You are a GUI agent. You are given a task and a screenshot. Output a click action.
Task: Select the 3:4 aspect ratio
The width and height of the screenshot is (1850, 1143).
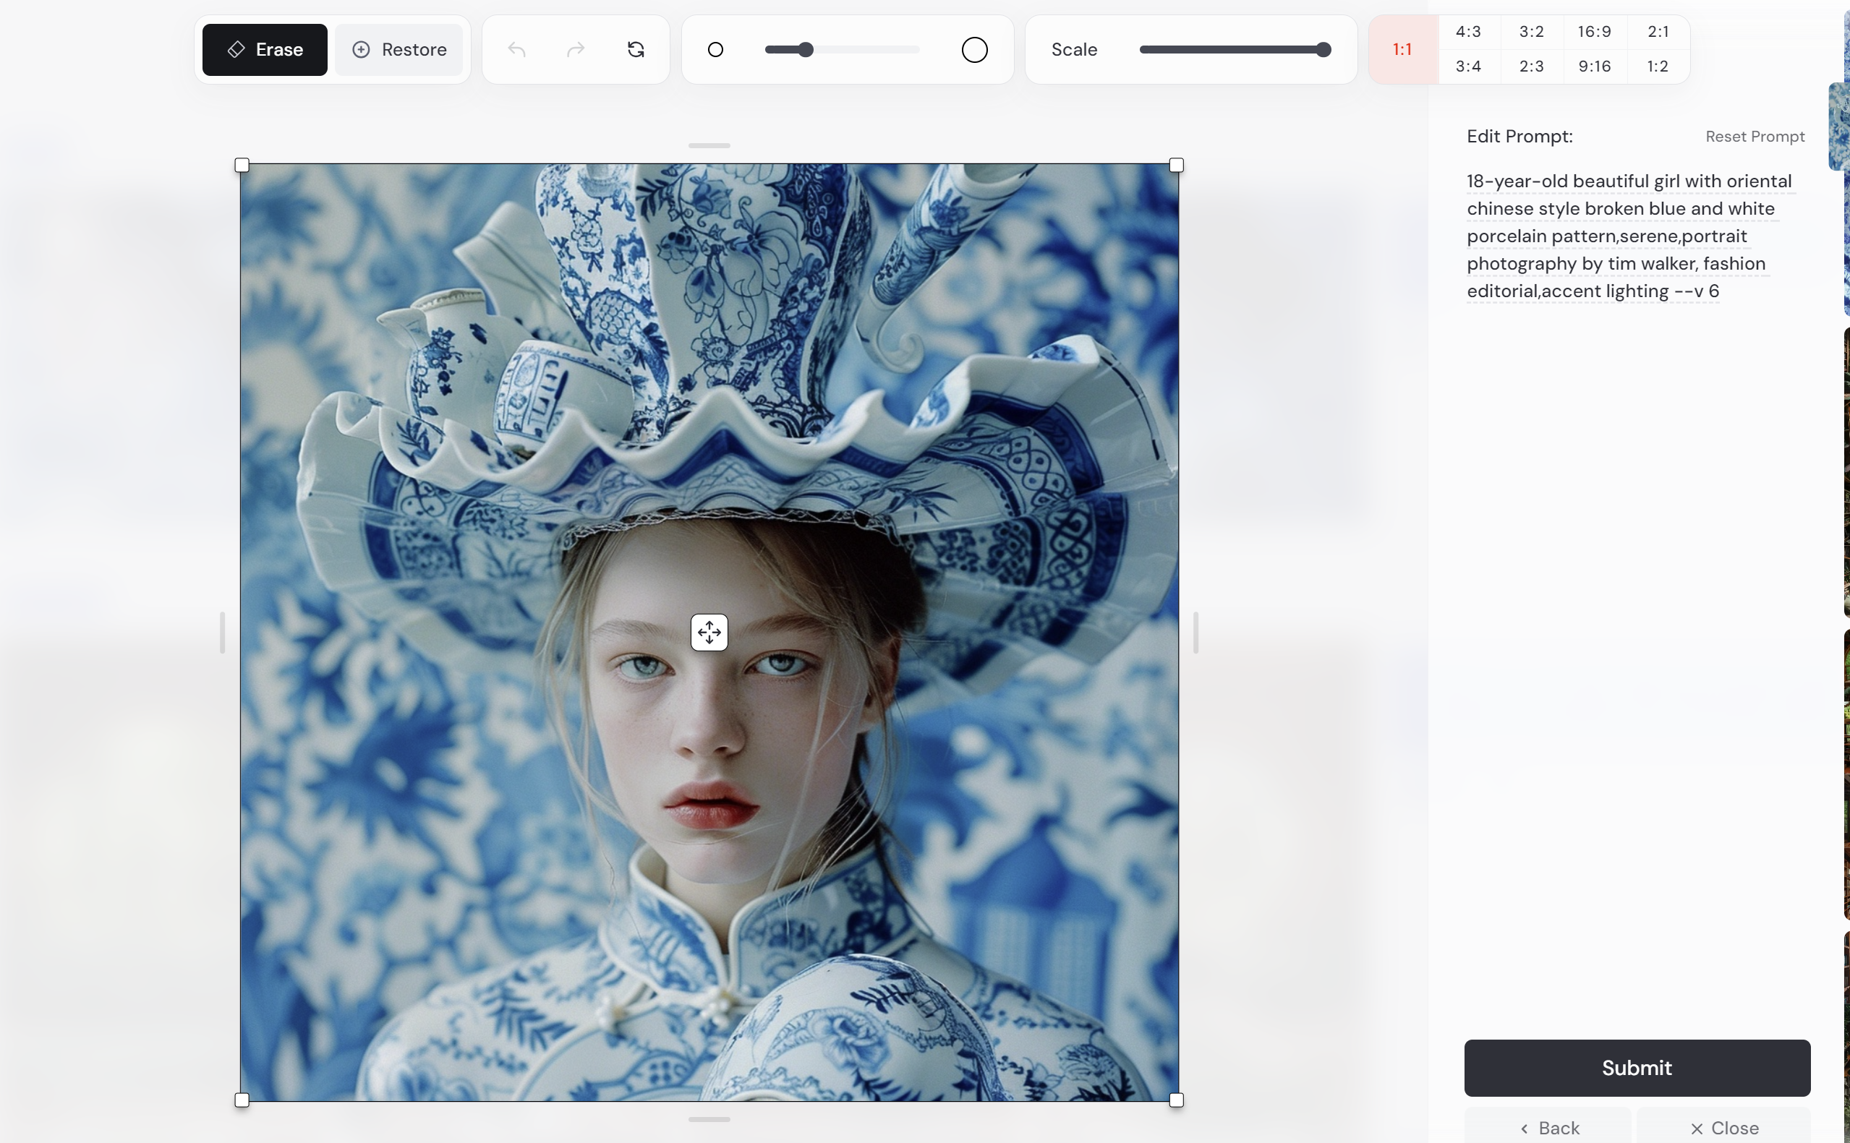1467,66
